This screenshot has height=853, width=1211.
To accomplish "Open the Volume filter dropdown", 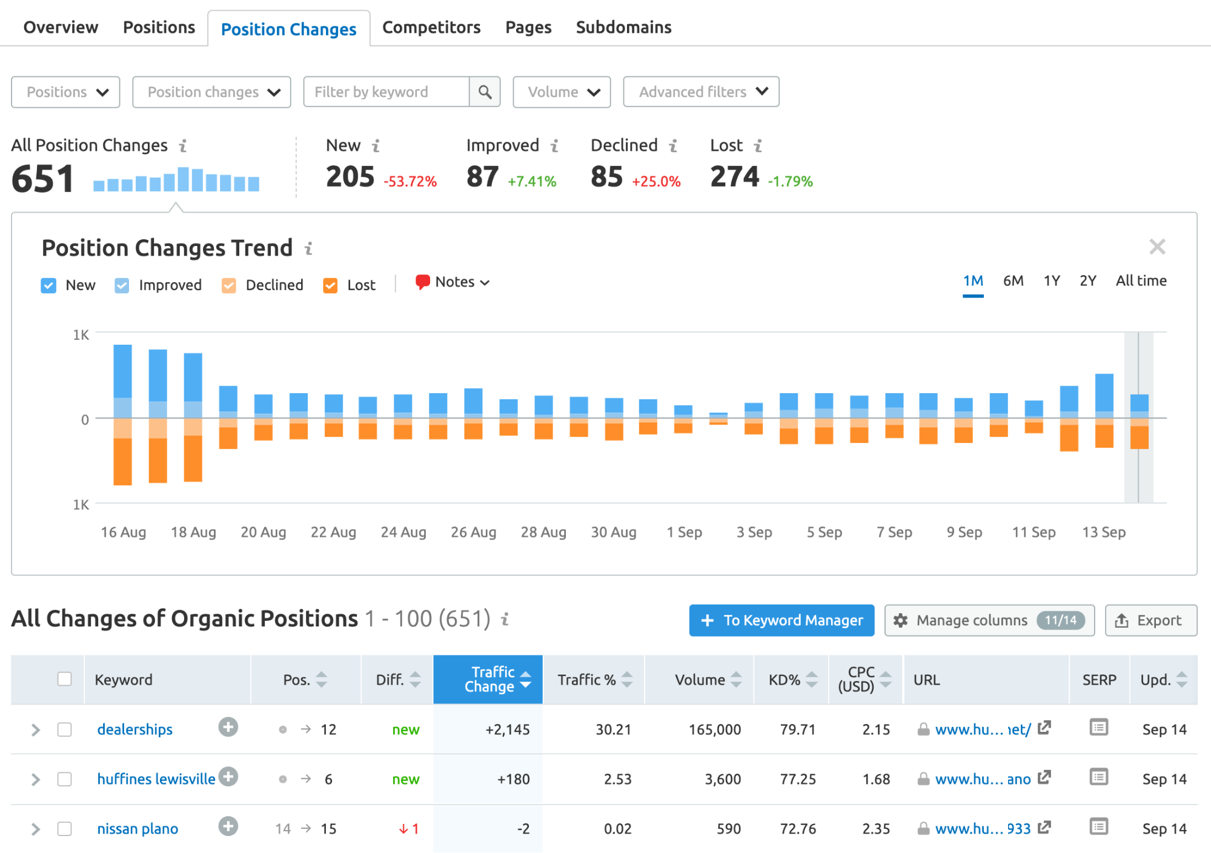I will click(562, 92).
